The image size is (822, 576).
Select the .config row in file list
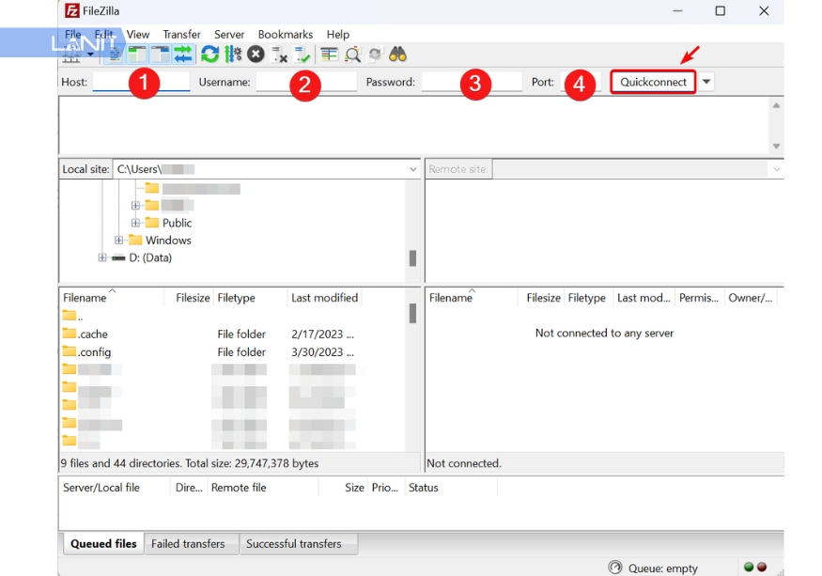pyautogui.click(x=232, y=351)
